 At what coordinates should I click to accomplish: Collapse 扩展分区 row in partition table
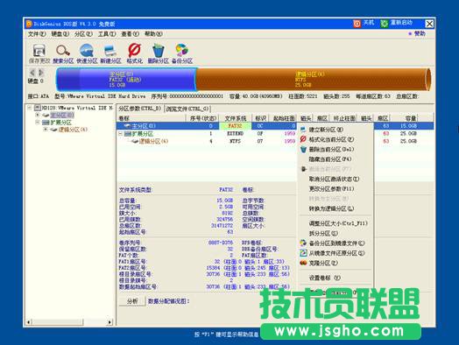(120, 134)
